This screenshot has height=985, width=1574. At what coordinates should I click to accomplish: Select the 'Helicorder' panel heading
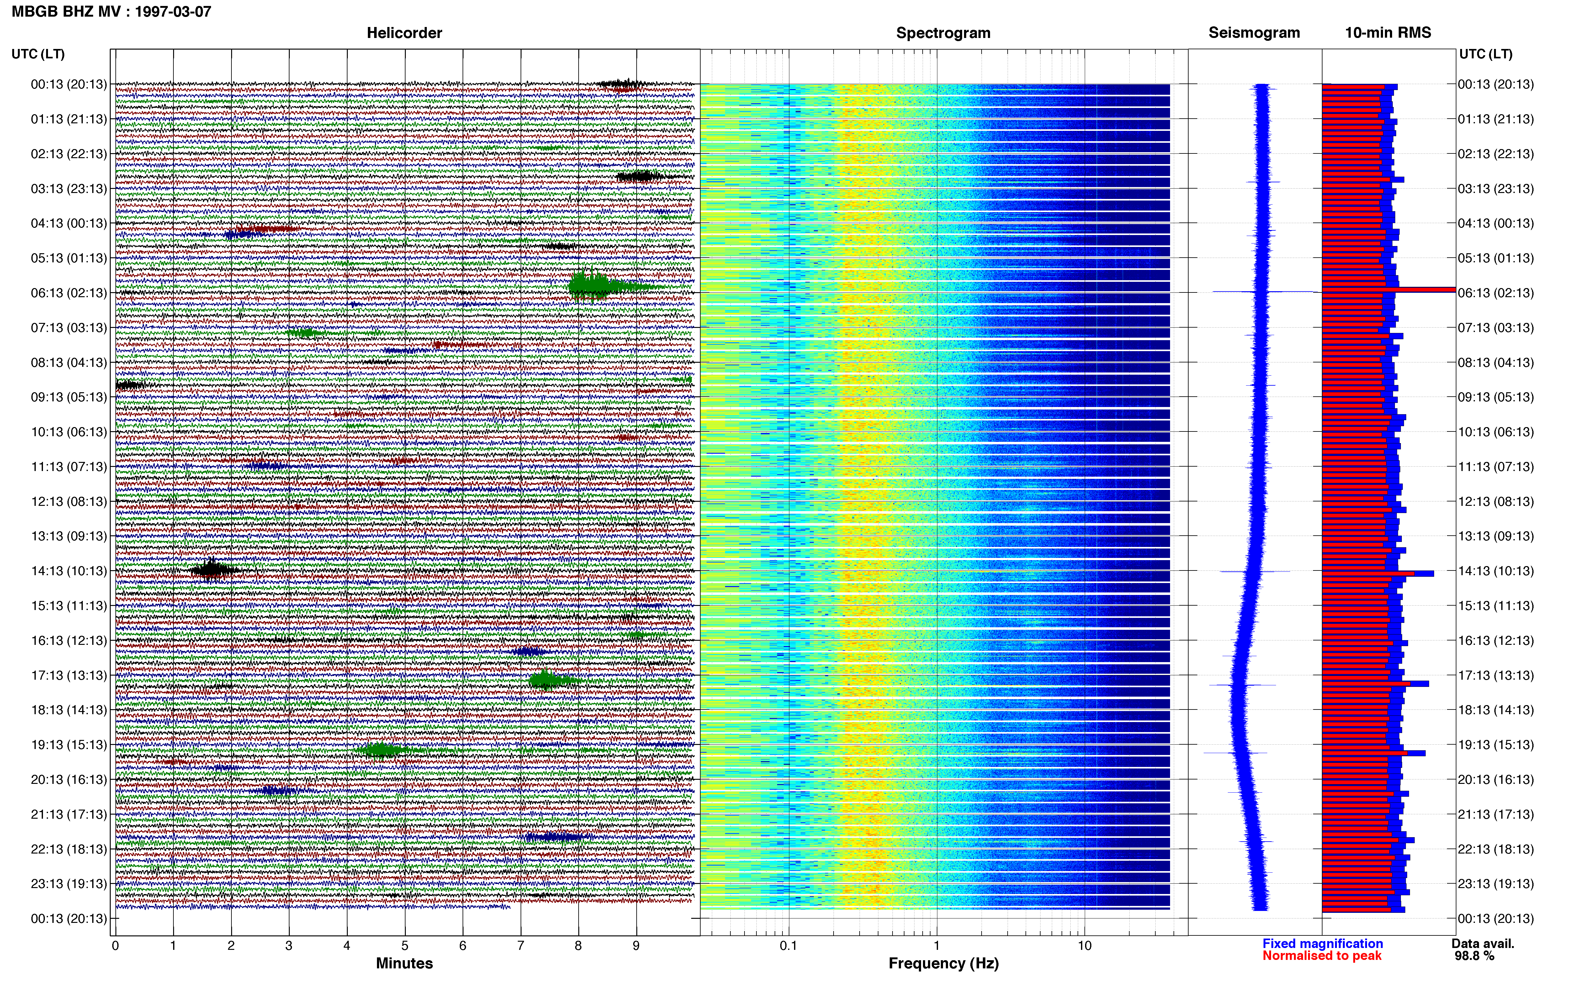(x=404, y=33)
